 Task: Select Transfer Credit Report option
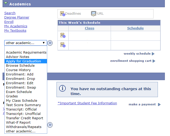(x=26, y=118)
